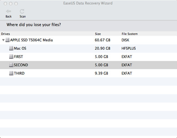Go back with the Back arrow icon
The image size is (177, 138).
(x=8, y=11)
